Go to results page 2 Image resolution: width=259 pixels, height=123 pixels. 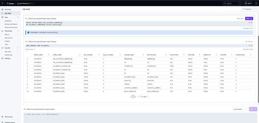tap(136, 97)
